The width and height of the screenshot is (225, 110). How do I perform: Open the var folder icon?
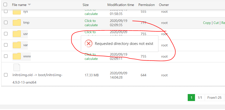coord(17,45)
